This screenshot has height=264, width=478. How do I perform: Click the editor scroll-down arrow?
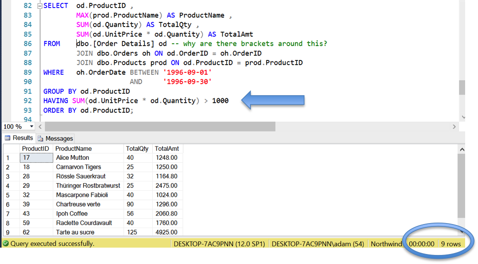point(463,117)
